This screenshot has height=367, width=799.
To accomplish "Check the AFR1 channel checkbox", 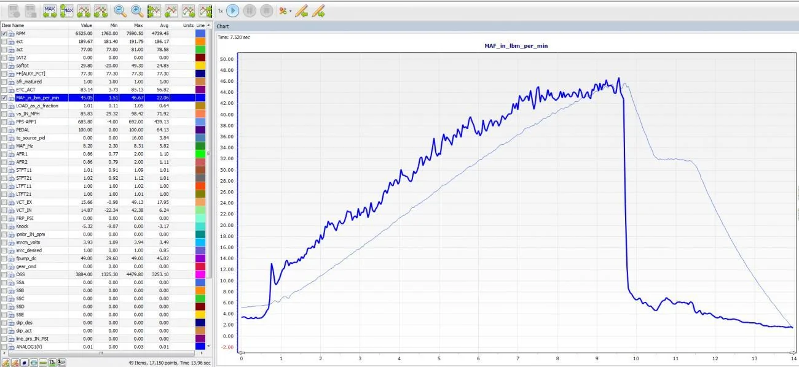I will coord(4,154).
